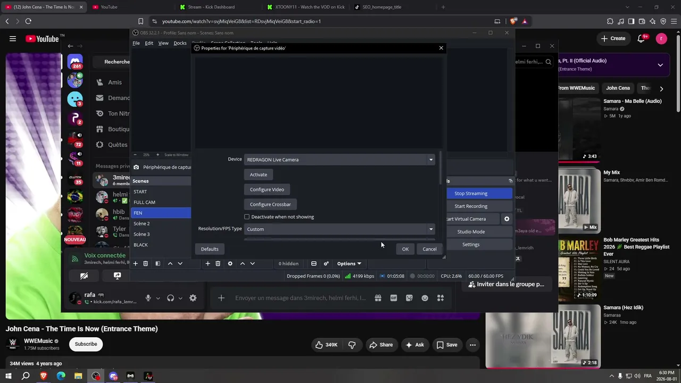Click the browser address bar URL

click(242, 21)
